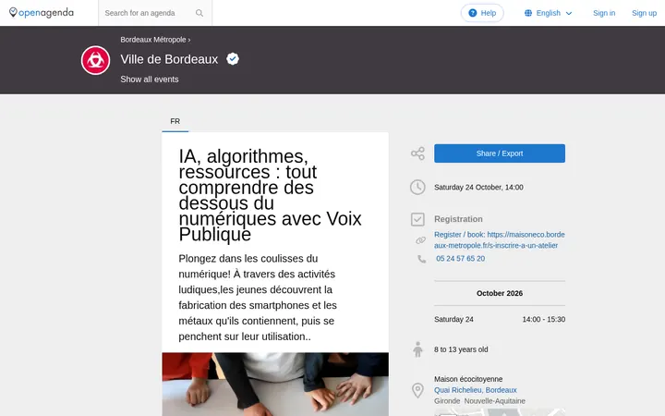Image resolution: width=665 pixels, height=416 pixels.
Task: Click the globe language icon
Action: tap(528, 13)
